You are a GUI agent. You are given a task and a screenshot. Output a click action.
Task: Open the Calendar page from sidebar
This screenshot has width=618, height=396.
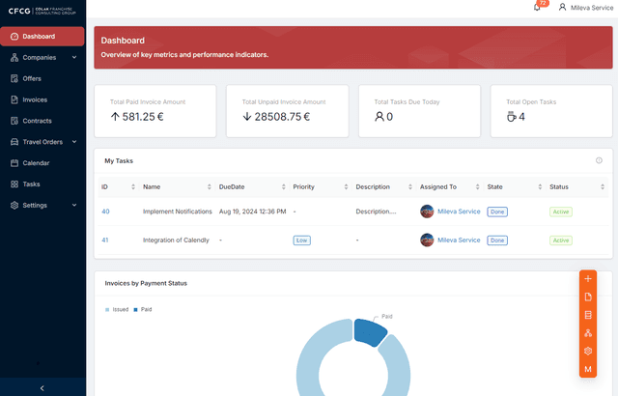(36, 163)
